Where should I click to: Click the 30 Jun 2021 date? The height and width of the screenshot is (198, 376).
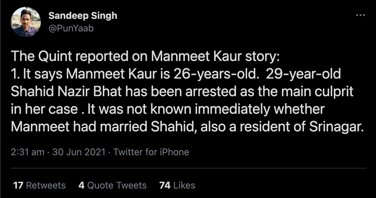79,152
